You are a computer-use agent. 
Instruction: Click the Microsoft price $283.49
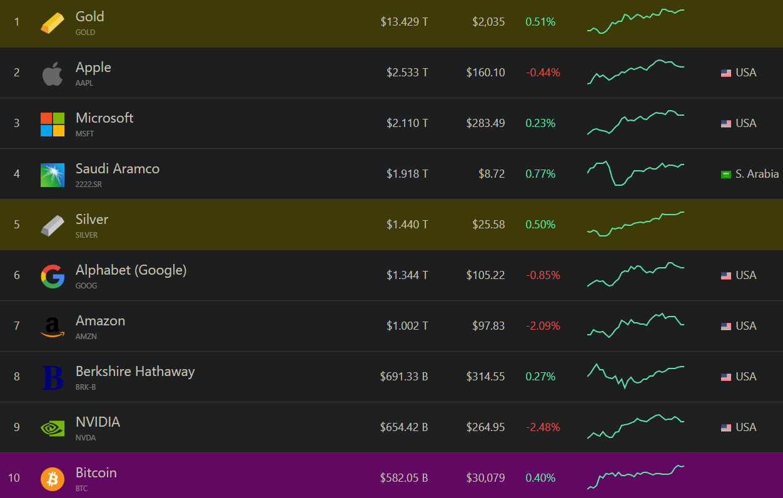click(x=485, y=123)
